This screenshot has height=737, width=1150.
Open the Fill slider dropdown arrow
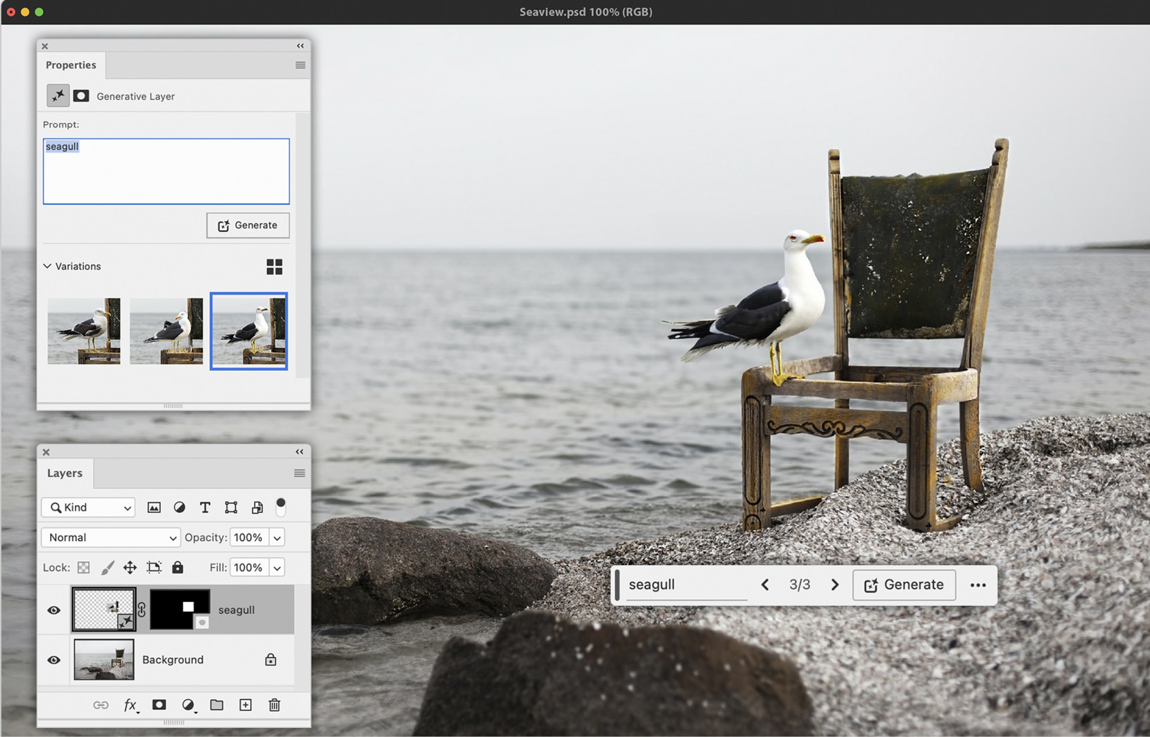tap(277, 568)
